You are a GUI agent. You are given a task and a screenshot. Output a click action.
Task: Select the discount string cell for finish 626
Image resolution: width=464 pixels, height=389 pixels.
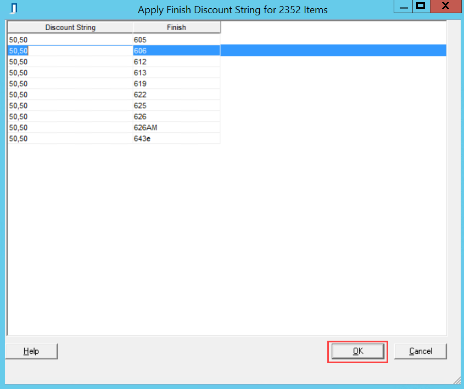click(x=70, y=116)
